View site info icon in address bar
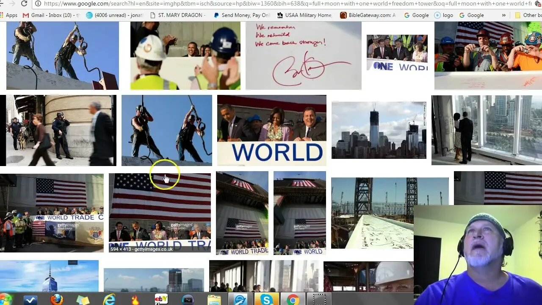Image resolution: width=542 pixels, height=305 pixels. tap(38, 3)
